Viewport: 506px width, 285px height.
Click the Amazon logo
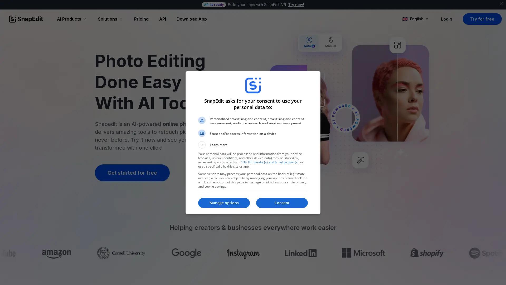pyautogui.click(x=56, y=253)
